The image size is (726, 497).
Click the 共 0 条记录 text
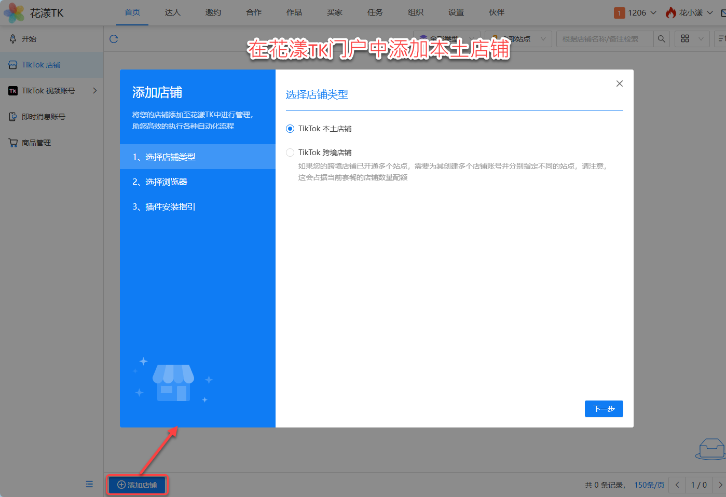[604, 485]
